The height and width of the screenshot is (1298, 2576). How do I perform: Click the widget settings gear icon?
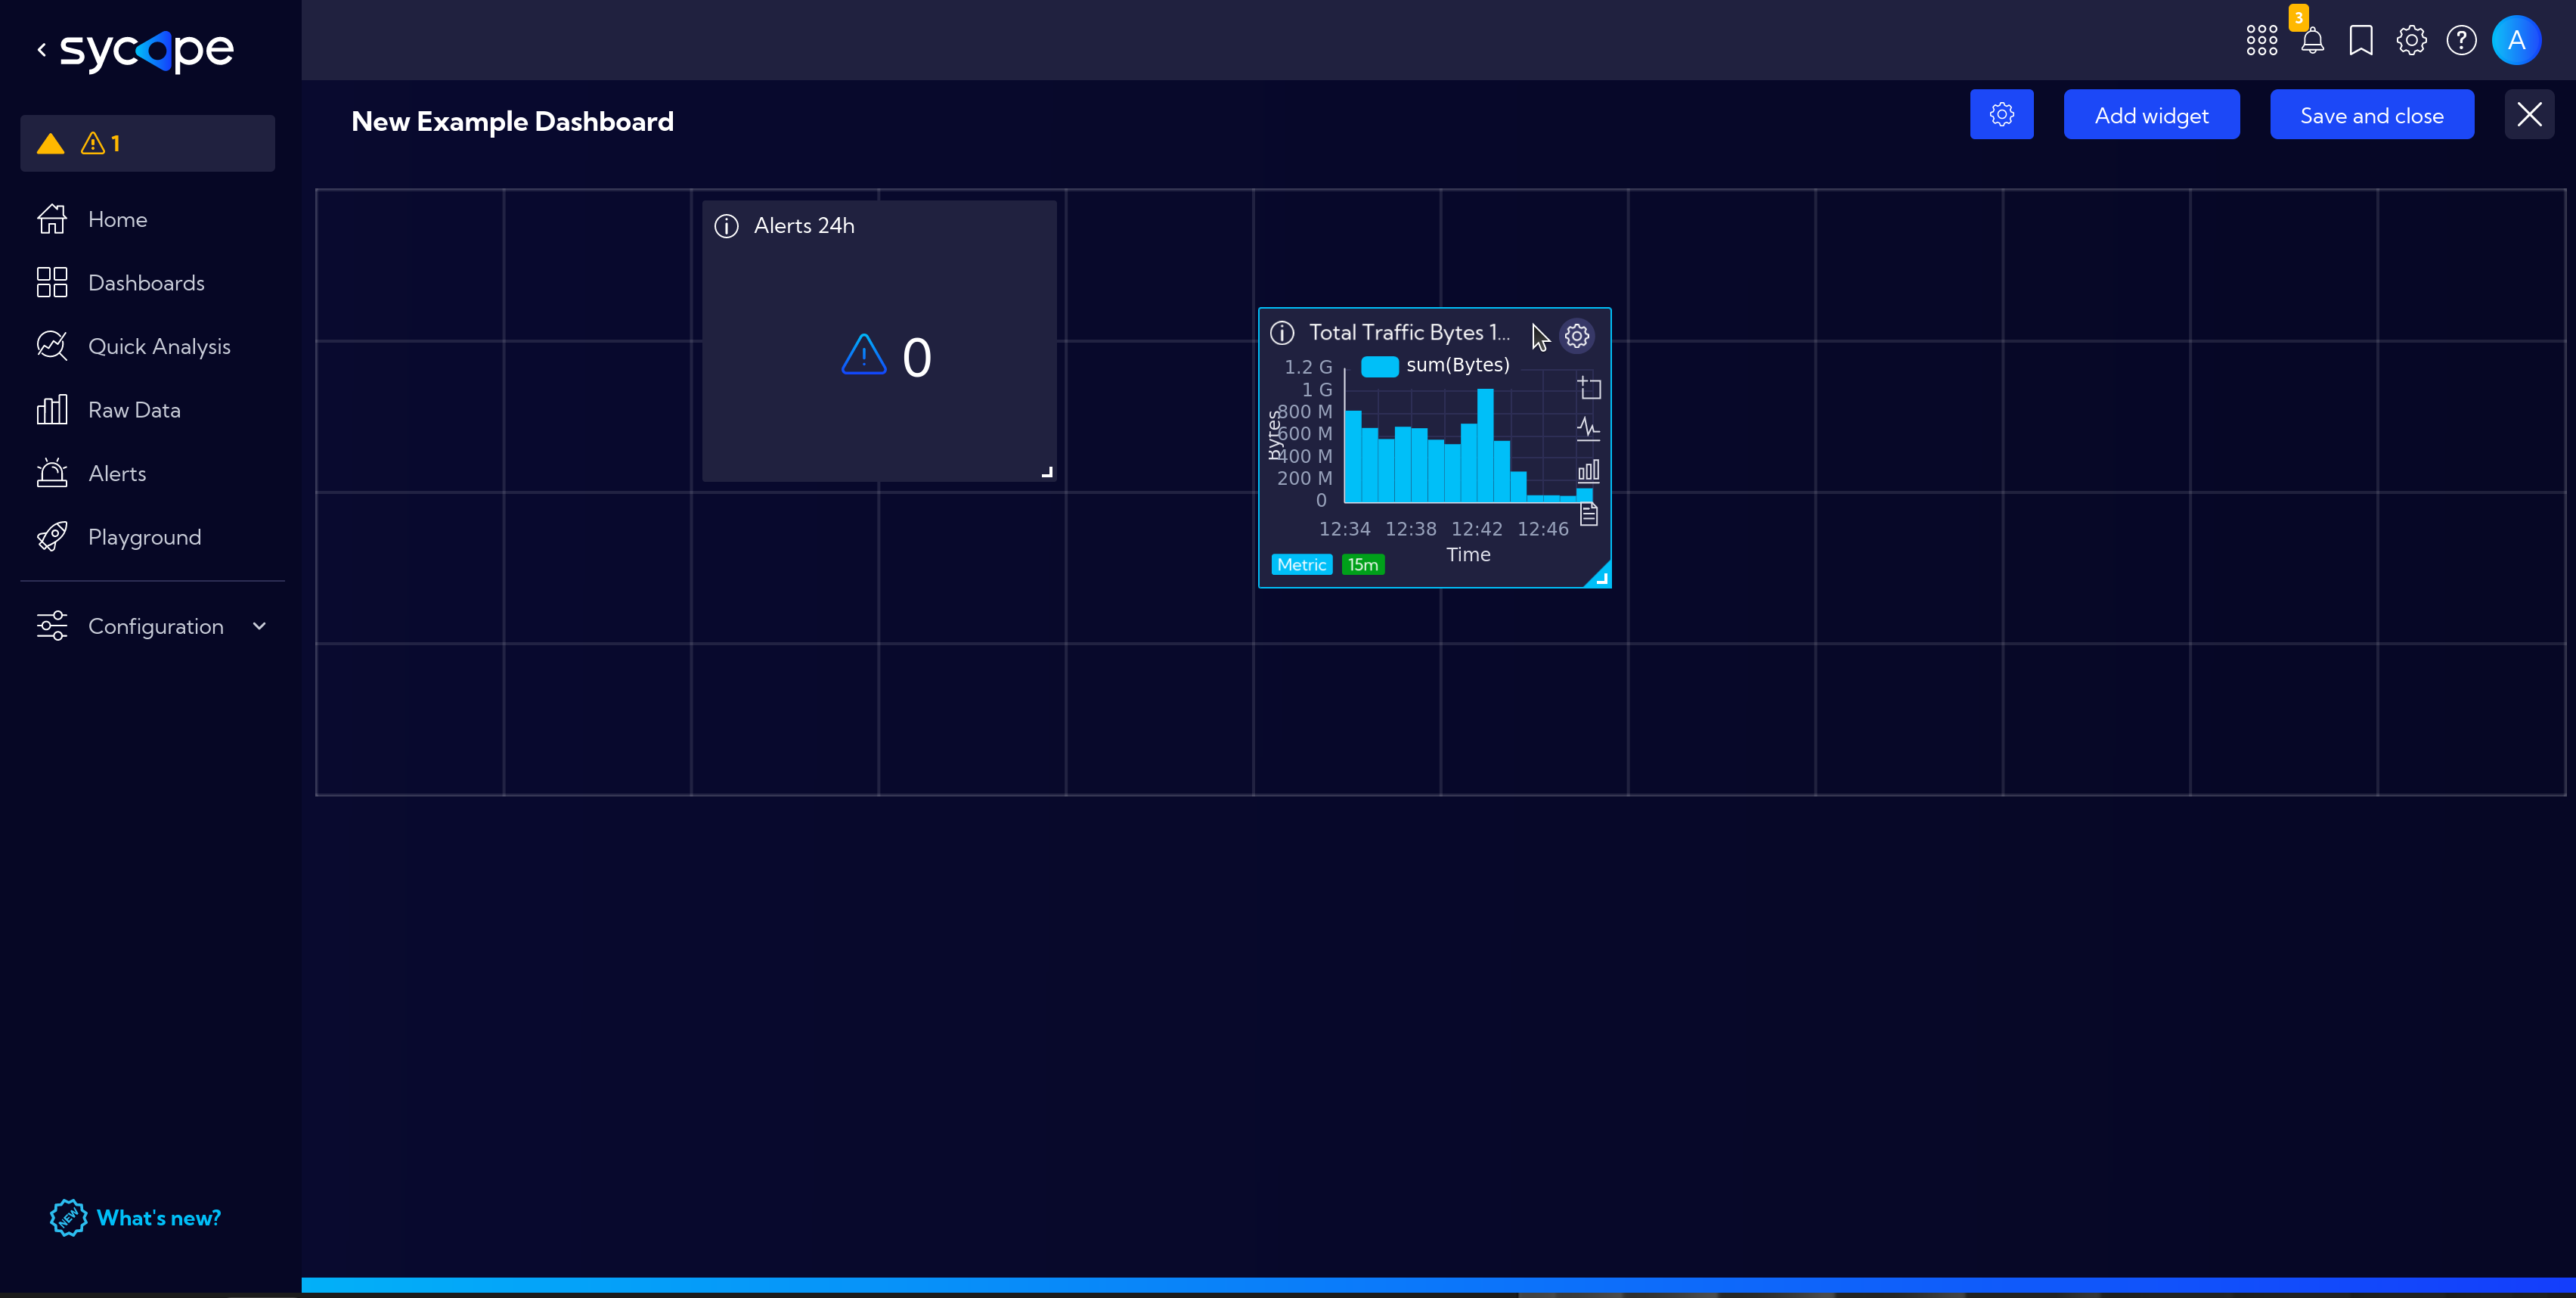[1575, 334]
